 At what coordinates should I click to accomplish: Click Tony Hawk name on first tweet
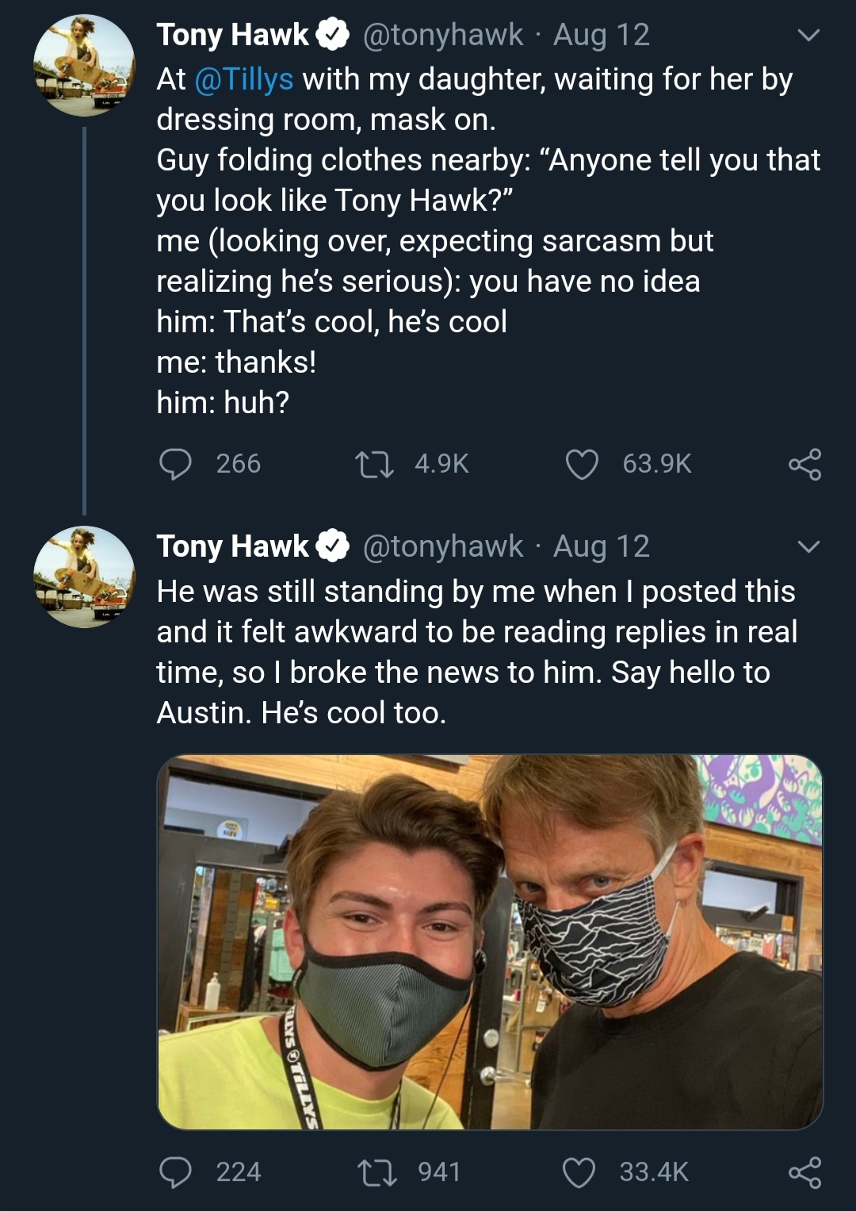click(x=232, y=35)
